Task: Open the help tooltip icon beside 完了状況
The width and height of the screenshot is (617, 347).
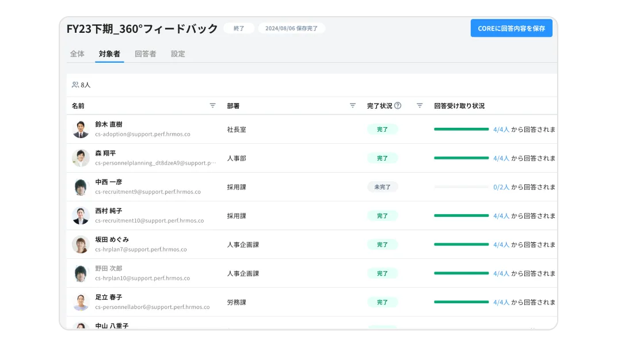Action: (x=398, y=105)
